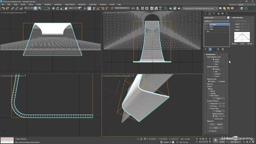Screen dimensions: 256x144
Task: Open the project path dropdown
Action: [200, 8]
